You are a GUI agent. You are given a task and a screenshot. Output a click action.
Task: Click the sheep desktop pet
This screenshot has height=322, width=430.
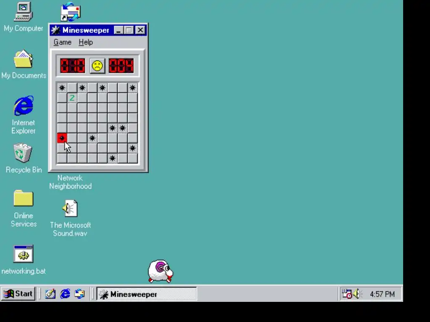(x=160, y=271)
